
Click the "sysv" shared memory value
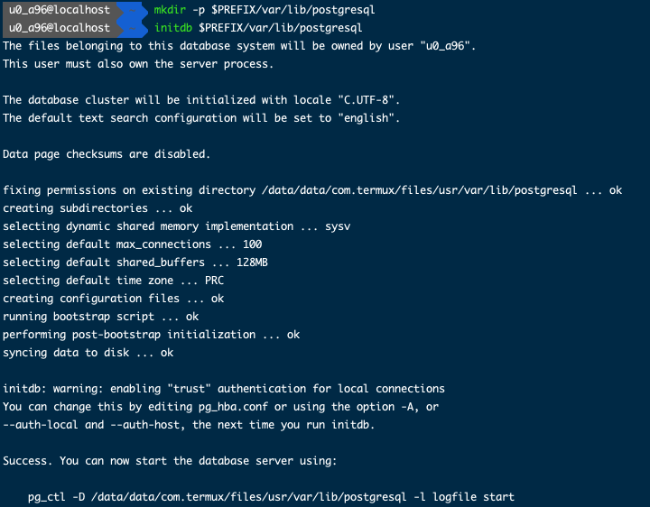(x=338, y=226)
